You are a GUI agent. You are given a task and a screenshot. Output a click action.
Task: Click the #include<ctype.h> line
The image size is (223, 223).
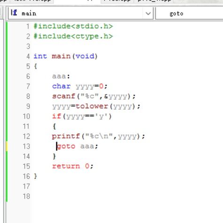(x=73, y=36)
